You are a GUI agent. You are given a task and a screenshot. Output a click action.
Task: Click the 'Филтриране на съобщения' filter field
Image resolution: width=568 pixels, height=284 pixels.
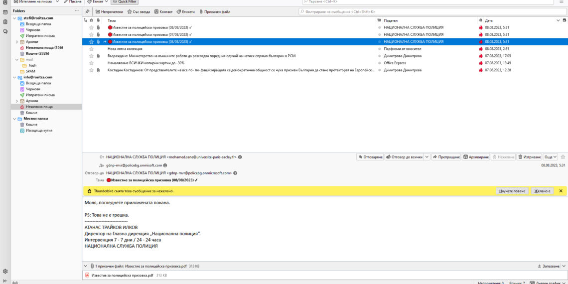click(428, 11)
